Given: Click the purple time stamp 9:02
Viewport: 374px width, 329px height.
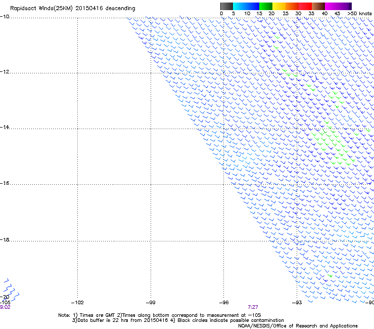Looking at the screenshot, I should (x=5, y=307).
